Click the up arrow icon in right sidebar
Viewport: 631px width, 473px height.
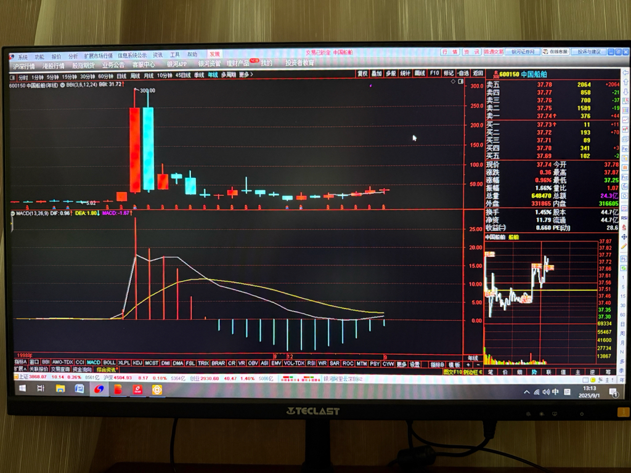pyautogui.click(x=625, y=82)
